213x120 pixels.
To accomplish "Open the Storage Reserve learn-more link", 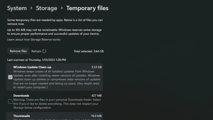I will click(34, 40).
